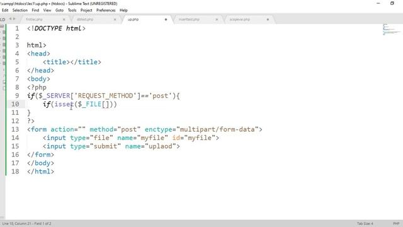Restore down the Sublime Text window
Screen dimensions: 403x227
pos(392,3)
